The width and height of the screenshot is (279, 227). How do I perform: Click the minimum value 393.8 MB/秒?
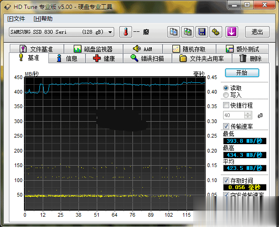[x=245, y=141]
